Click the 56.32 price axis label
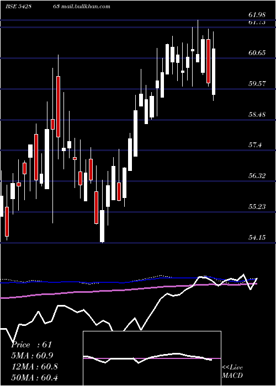276x386 pixels. (x=257, y=176)
